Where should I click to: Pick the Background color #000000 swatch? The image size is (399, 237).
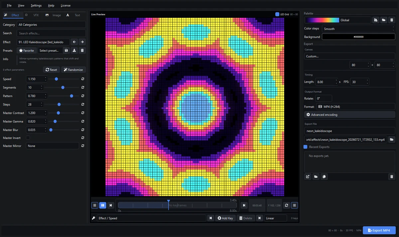pos(358,37)
